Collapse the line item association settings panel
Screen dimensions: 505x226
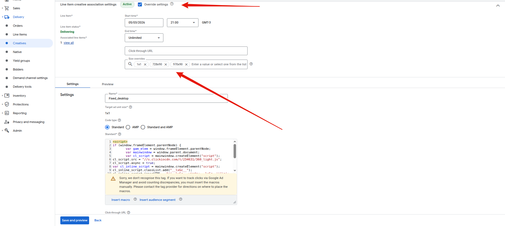coord(498,6)
